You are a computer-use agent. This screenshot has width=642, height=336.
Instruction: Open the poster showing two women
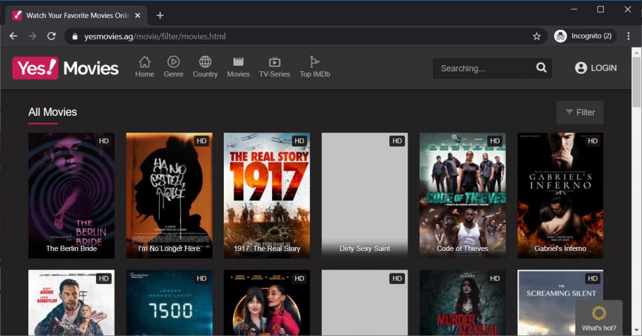tap(266, 302)
